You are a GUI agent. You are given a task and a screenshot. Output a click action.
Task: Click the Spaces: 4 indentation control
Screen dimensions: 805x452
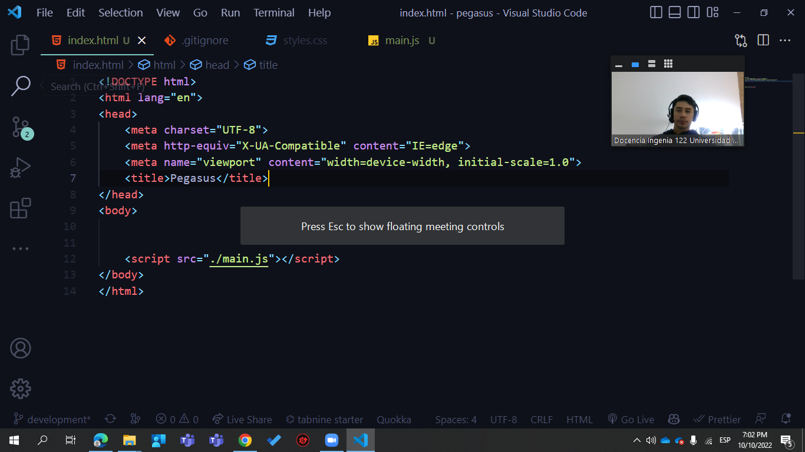pos(455,419)
